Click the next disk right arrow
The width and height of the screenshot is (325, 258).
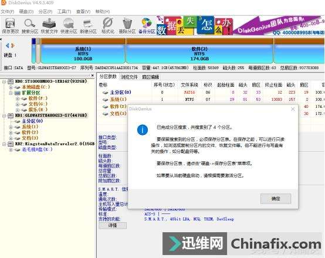(13, 45)
